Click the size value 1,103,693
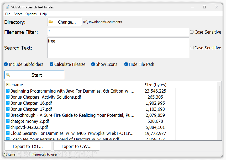Image resolution: width=226 pixels, height=160 pixels. click(x=155, y=109)
